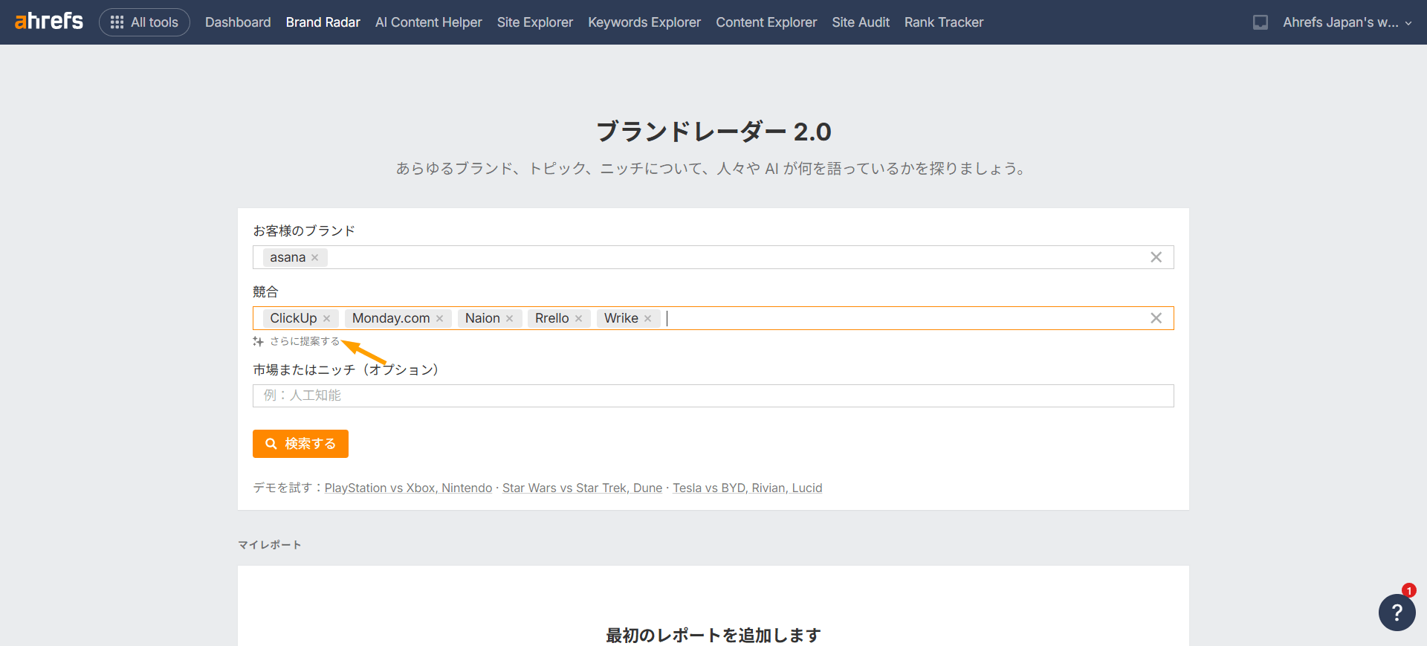
Task: Remove the asana brand tag
Action: 315,257
